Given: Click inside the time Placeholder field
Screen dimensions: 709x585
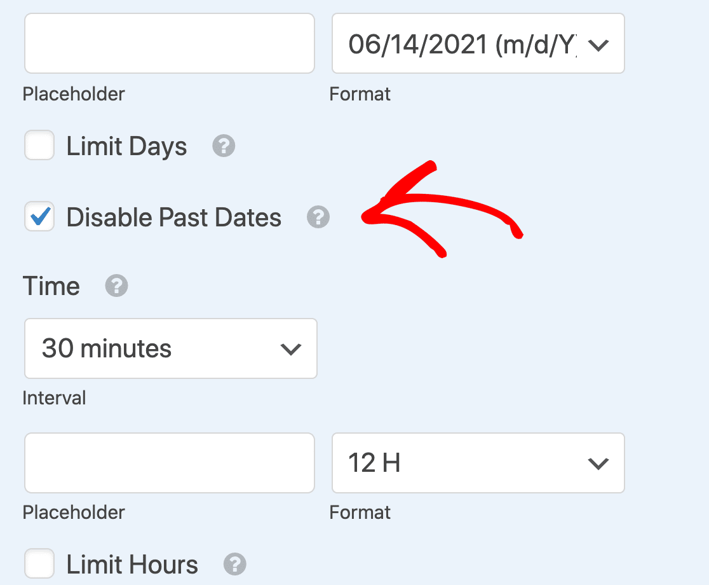Looking at the screenshot, I should pyautogui.click(x=169, y=463).
